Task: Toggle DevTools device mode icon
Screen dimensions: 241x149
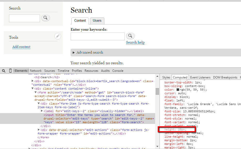Action: point(10,71)
